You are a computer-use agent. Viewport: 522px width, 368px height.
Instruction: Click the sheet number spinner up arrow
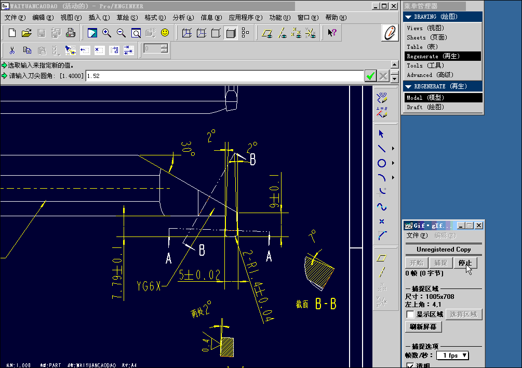click(x=164, y=46)
